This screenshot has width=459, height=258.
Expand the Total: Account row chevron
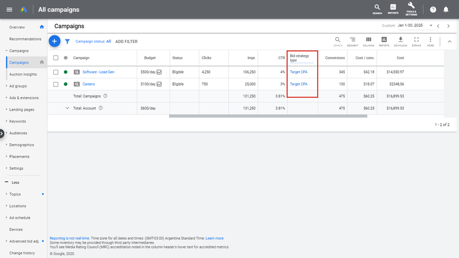coord(67,108)
